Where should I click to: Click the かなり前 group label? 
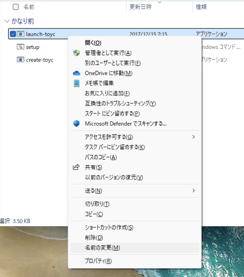click(23, 21)
